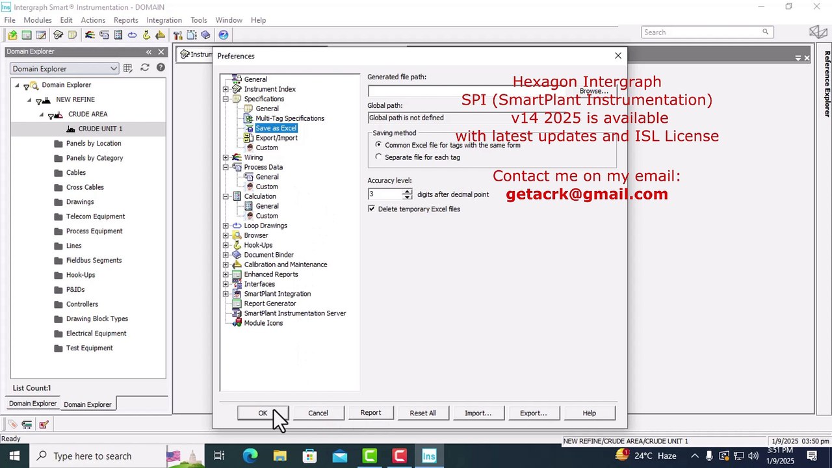
Task: Decrease accuracy level with spinner down arrow
Action: [407, 196]
